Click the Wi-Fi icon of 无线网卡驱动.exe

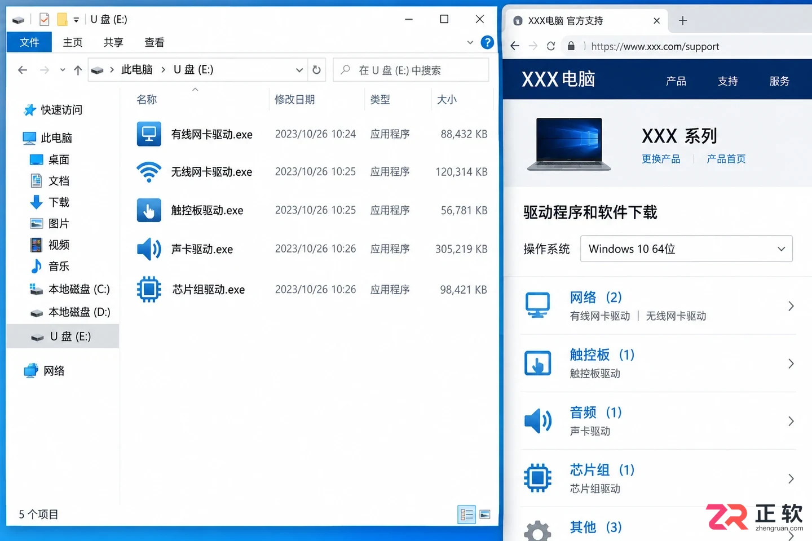[x=149, y=172]
